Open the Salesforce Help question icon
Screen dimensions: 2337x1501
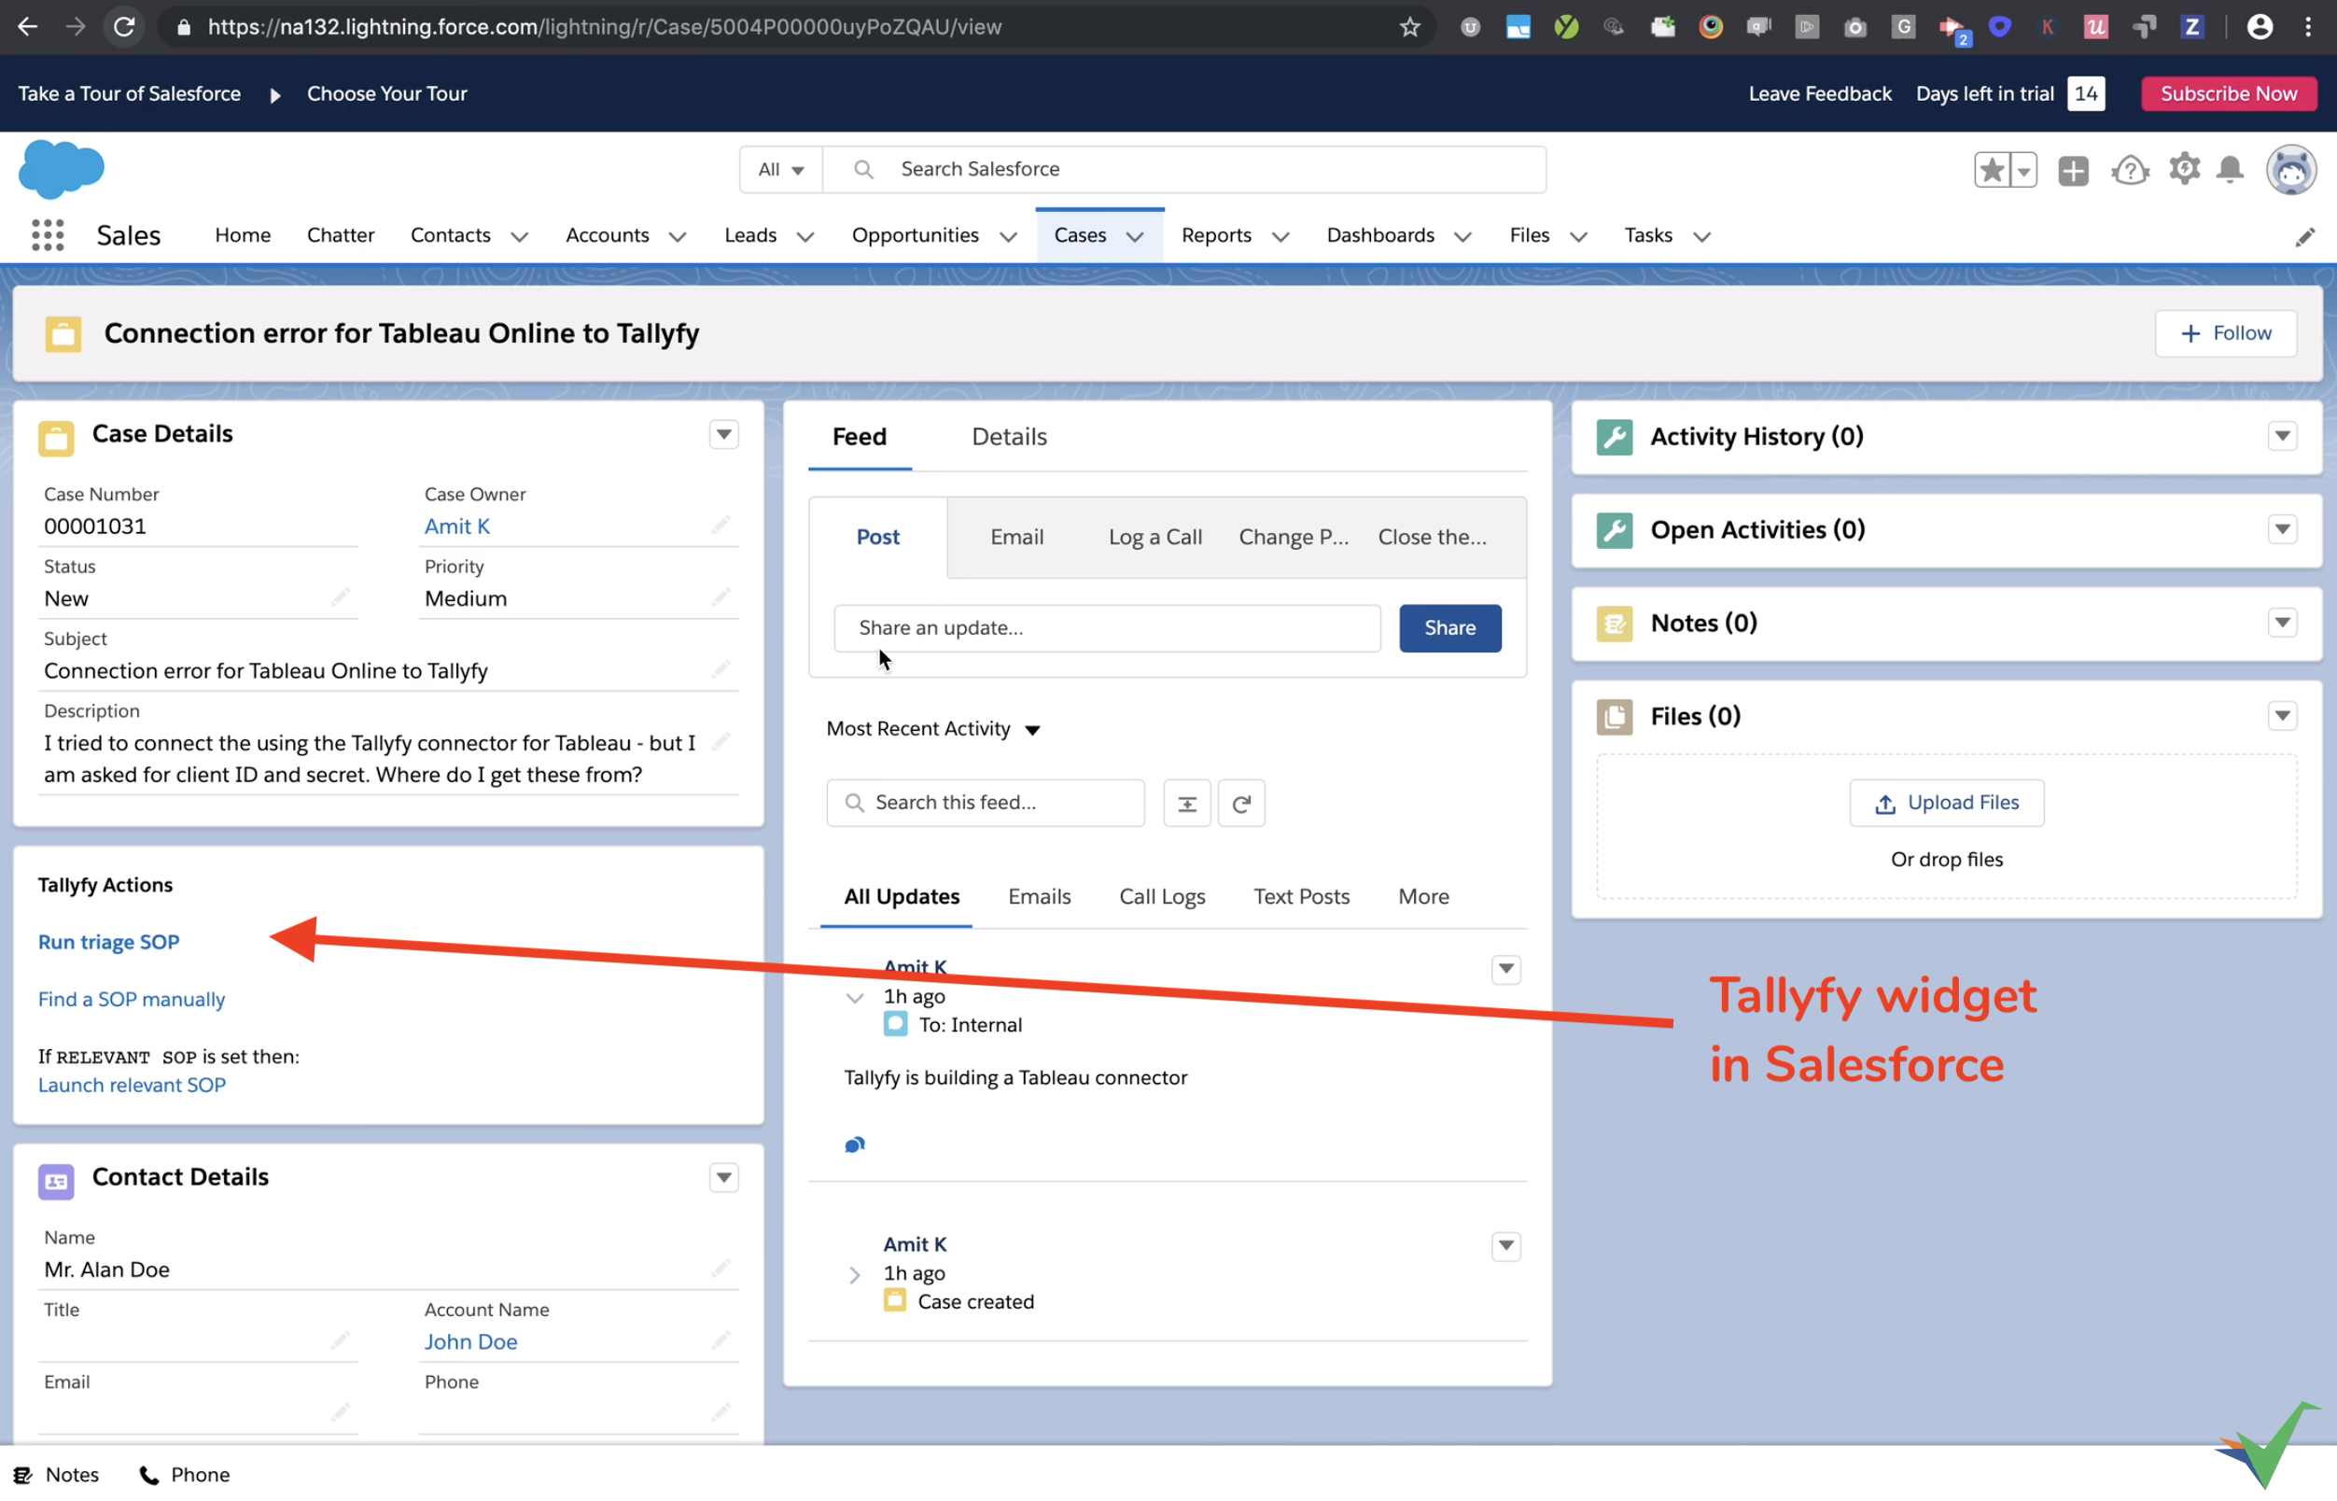point(2131,171)
